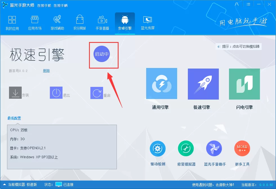The height and width of the screenshot is (189, 276).
Task: Select 极速引擎 rocket engine tile
Action: (203, 84)
